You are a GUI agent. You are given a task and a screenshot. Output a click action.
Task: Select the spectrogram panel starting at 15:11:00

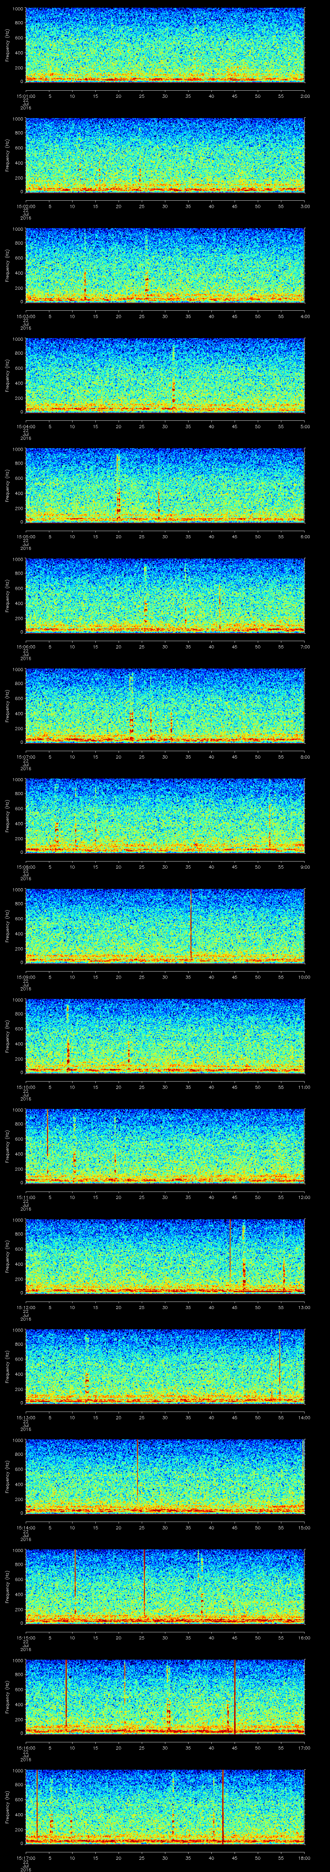click(165, 1145)
